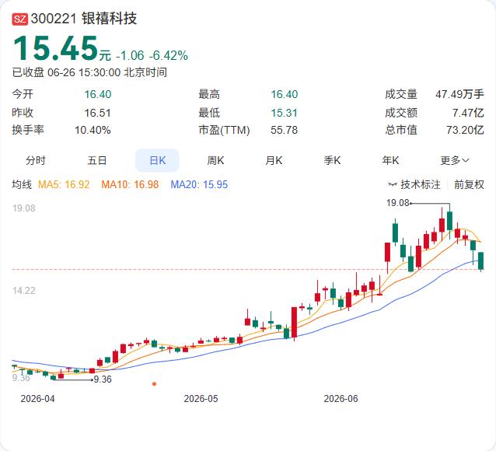Click the 最高 value 16.40
The height and width of the screenshot is (451, 496).
(x=284, y=94)
